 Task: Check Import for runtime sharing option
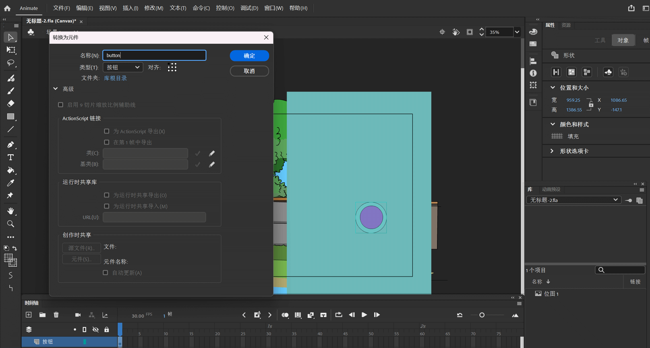point(107,206)
